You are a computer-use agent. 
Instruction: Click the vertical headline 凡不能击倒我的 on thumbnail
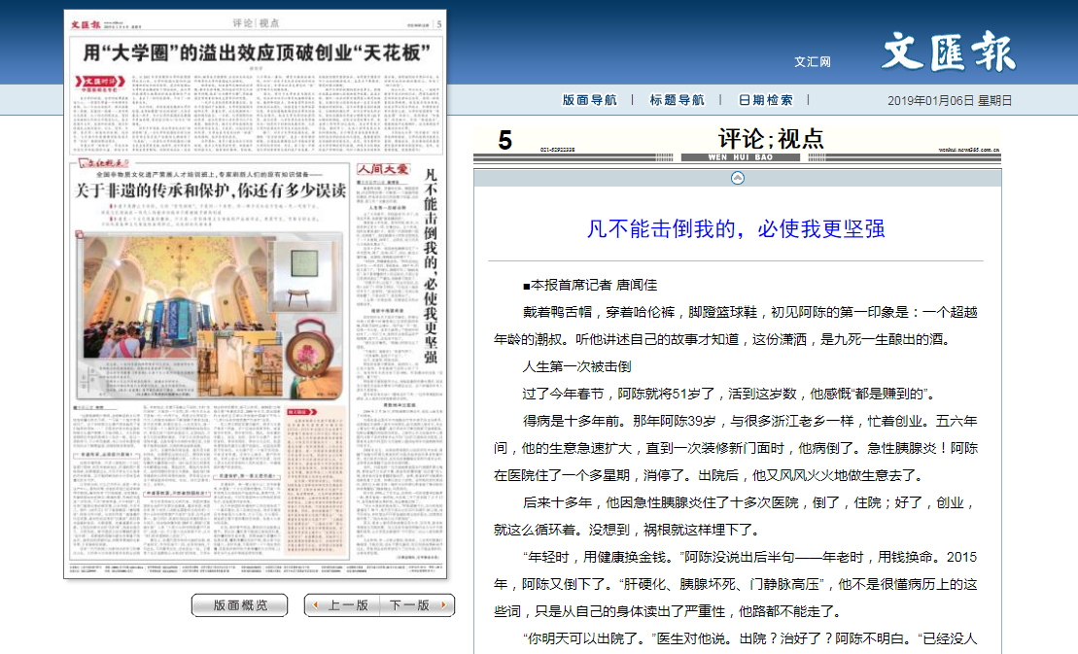click(x=430, y=265)
